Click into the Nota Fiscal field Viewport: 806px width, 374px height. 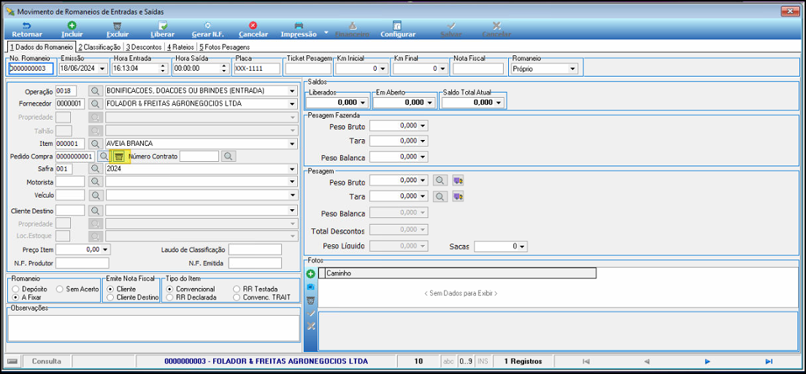(478, 69)
